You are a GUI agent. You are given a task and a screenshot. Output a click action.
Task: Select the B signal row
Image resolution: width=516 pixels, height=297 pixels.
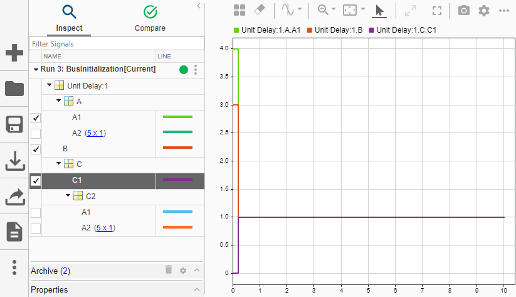[x=117, y=149]
